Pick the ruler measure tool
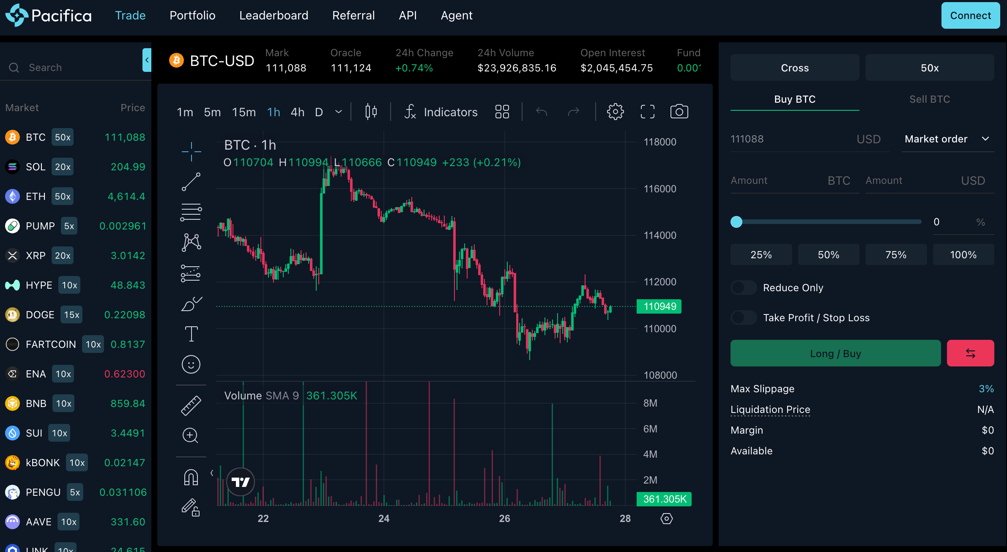Screen dimensions: 1007x552 (191, 406)
